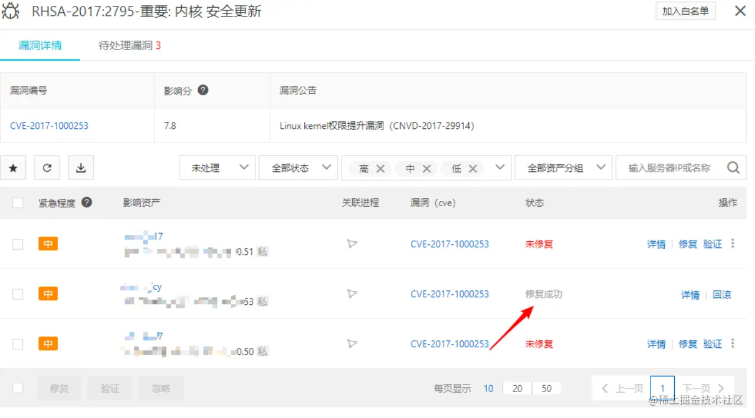Show 20 items per page
The image size is (755, 418).
coord(517,389)
